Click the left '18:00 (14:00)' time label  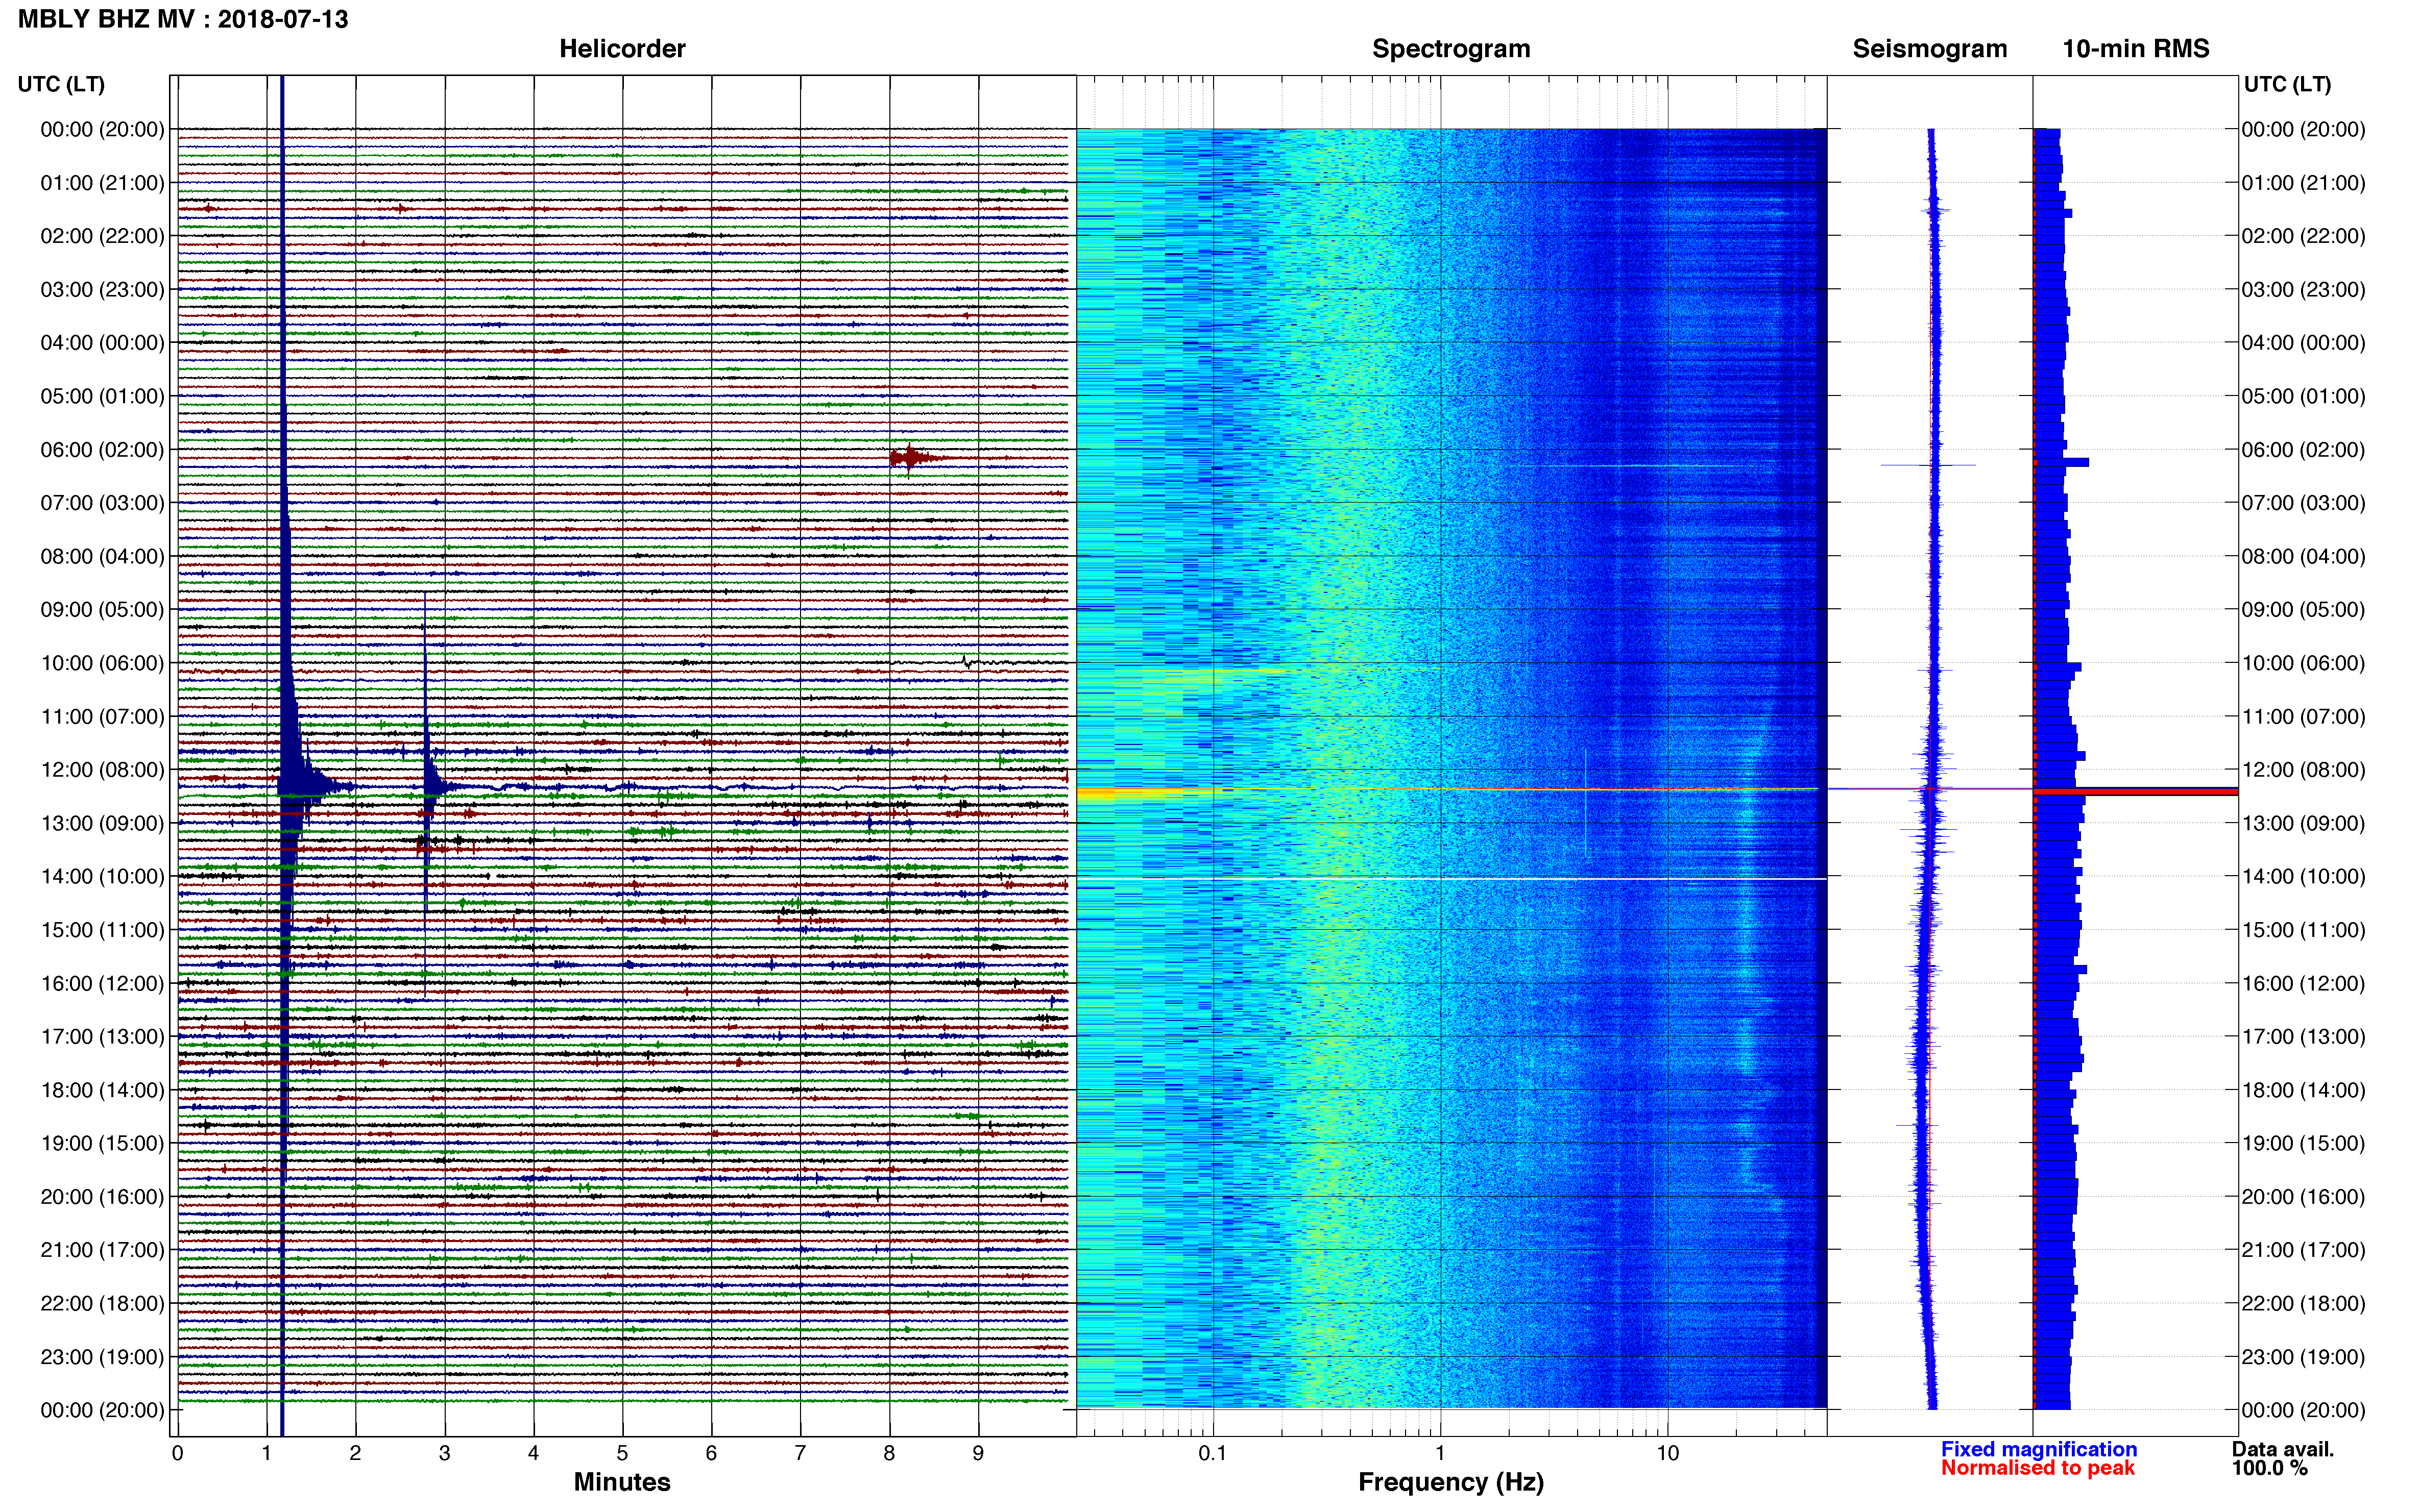tap(102, 1090)
